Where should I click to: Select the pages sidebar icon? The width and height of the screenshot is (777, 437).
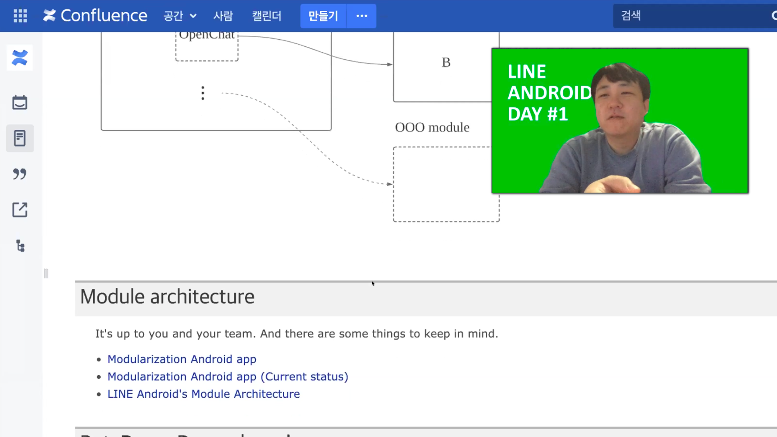point(20,138)
